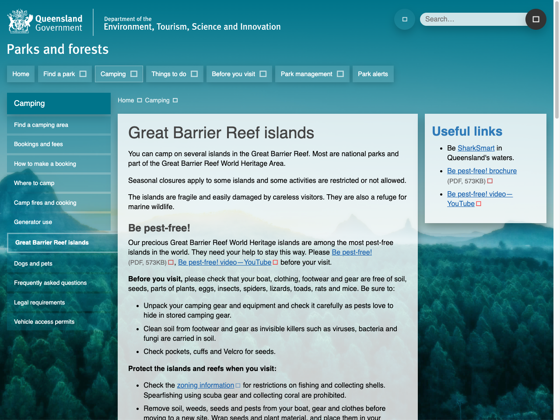Click the external-link icon after 'zoning information'

(238, 385)
